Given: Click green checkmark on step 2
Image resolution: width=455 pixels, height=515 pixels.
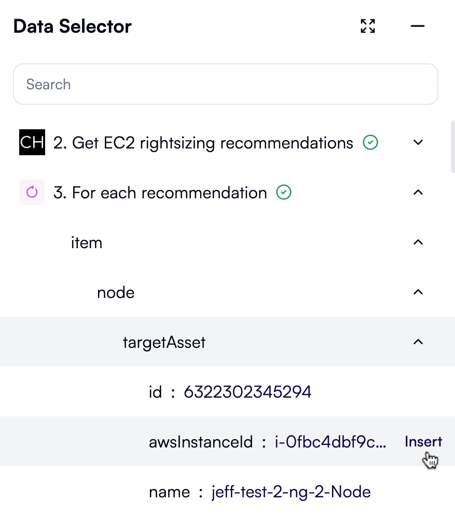Looking at the screenshot, I should point(370,142).
